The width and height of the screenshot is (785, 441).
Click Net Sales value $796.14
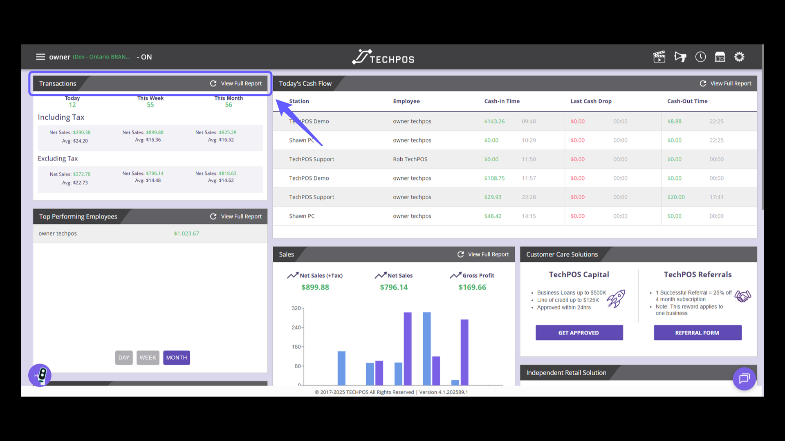pyautogui.click(x=394, y=287)
